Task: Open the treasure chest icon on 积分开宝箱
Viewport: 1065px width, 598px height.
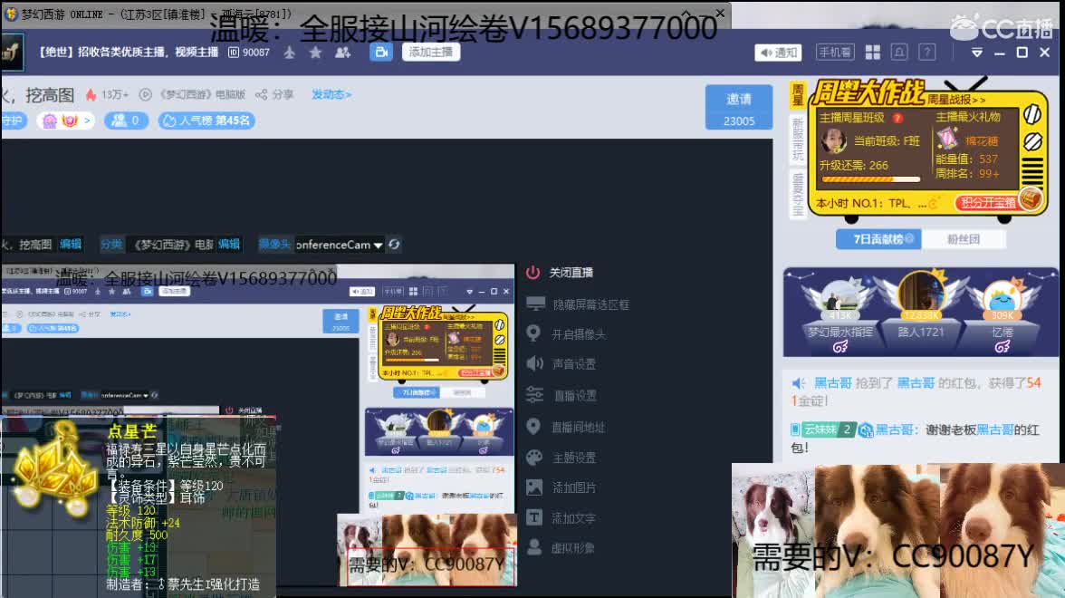Action: [1031, 199]
